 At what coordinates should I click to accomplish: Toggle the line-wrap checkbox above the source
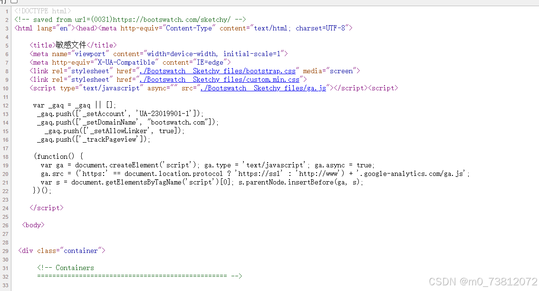pos(14,1)
